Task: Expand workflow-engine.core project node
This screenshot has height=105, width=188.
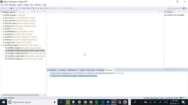Action: coord(4,50)
